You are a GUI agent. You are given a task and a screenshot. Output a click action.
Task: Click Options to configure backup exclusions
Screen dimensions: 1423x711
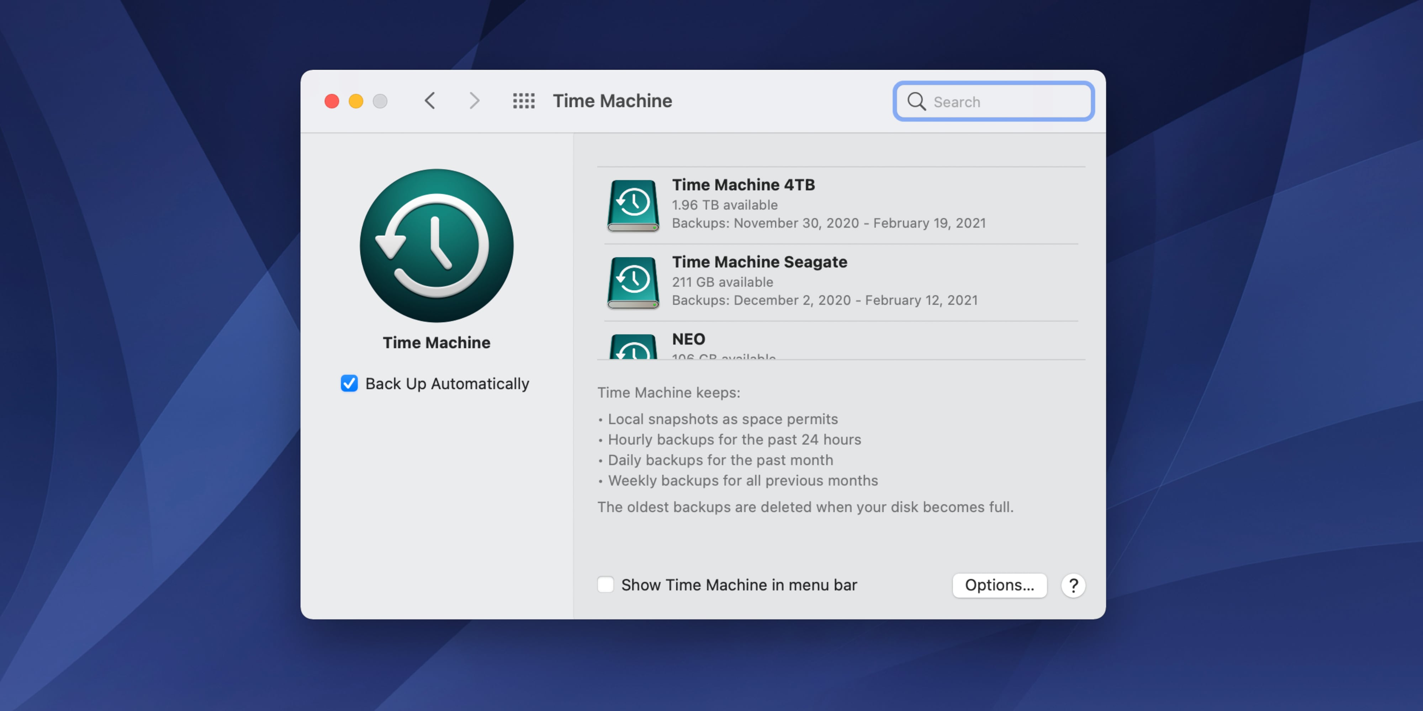coord(1000,584)
